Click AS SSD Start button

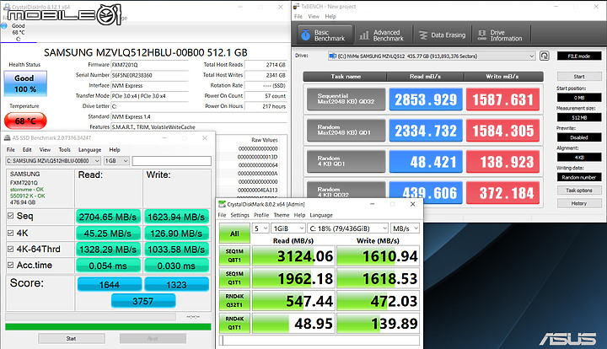[71, 339]
